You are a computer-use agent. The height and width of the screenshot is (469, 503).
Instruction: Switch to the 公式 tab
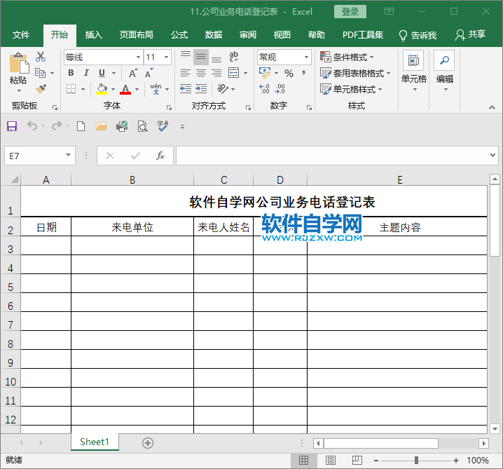[x=179, y=34]
